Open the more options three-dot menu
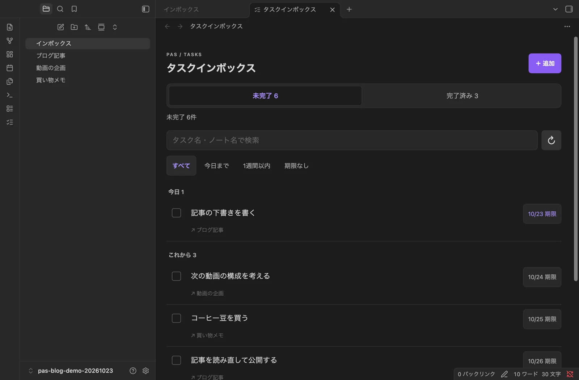The height and width of the screenshot is (380, 579). click(567, 26)
